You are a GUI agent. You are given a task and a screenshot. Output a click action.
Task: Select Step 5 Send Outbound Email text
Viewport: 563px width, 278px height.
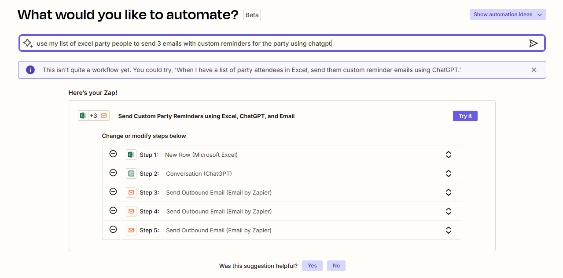(219, 230)
